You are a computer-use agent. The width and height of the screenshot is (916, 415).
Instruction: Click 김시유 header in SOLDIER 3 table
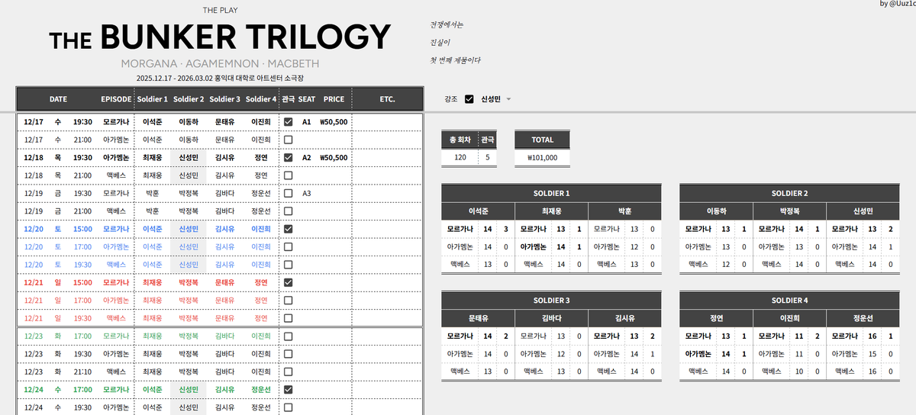[x=625, y=318]
